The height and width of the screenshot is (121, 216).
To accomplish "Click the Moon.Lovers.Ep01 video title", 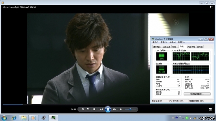I will pos(19,7).
